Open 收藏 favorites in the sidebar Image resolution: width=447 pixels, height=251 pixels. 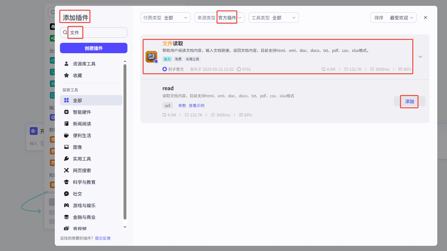pyautogui.click(x=77, y=76)
